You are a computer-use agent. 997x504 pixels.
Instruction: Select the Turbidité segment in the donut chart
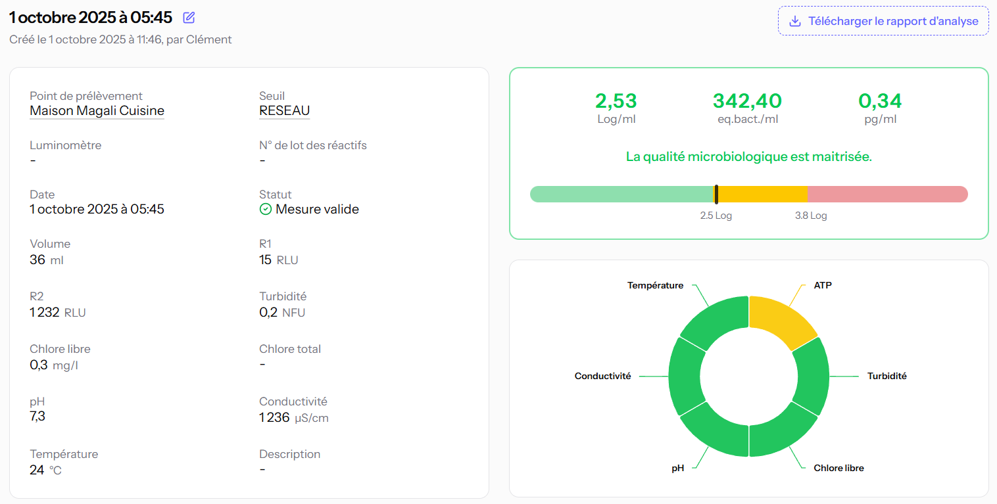[x=812, y=377]
